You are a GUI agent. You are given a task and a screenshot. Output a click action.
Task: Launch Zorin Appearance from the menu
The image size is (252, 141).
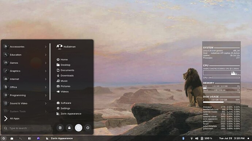click(x=69, y=114)
